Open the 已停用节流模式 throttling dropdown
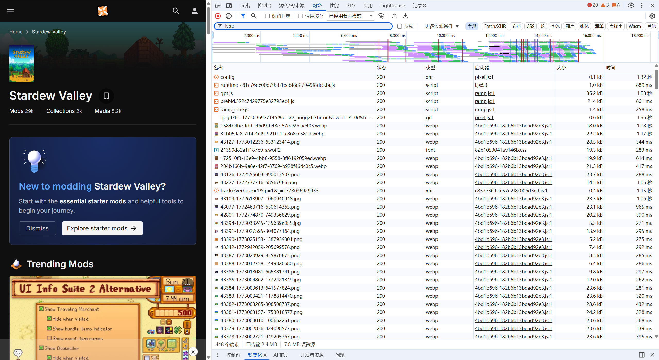The image size is (659, 360). pos(350,16)
